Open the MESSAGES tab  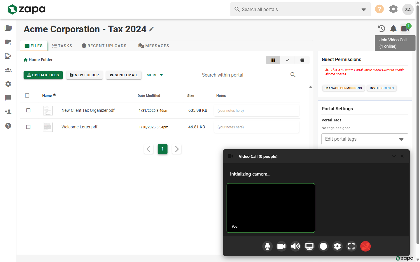154,46
